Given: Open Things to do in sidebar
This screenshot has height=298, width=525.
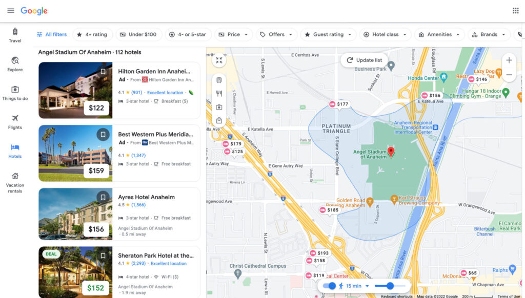Looking at the screenshot, I should (15, 93).
